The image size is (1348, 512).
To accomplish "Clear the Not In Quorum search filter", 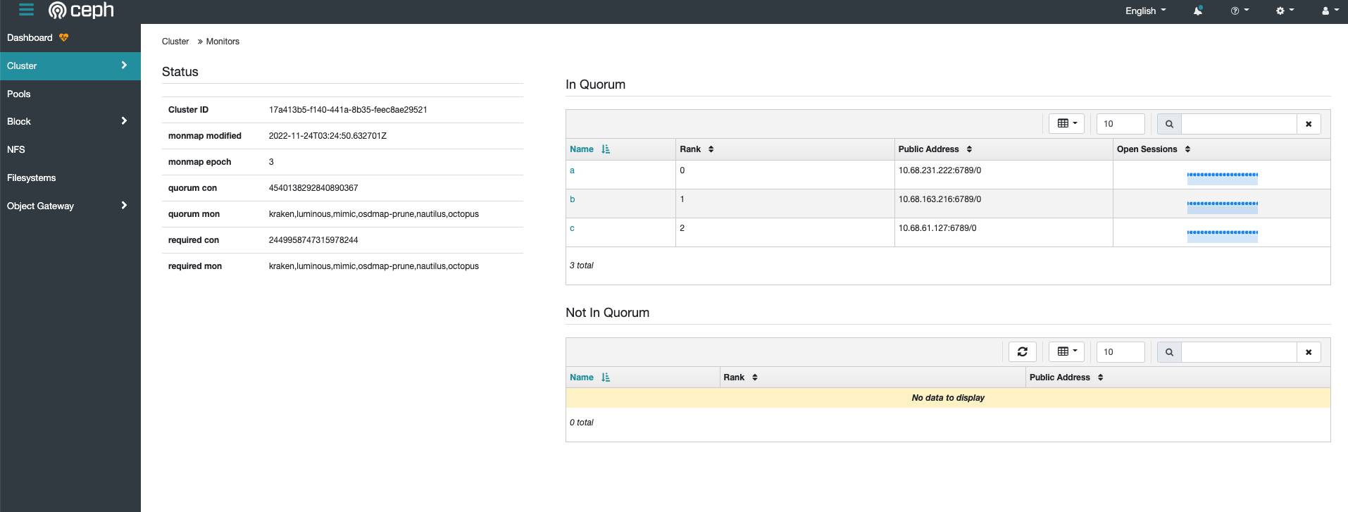I will (x=1309, y=352).
